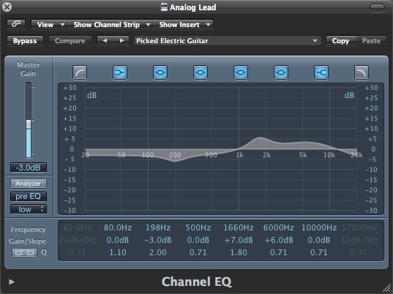Close the Analog Lead plugin window

7,7
